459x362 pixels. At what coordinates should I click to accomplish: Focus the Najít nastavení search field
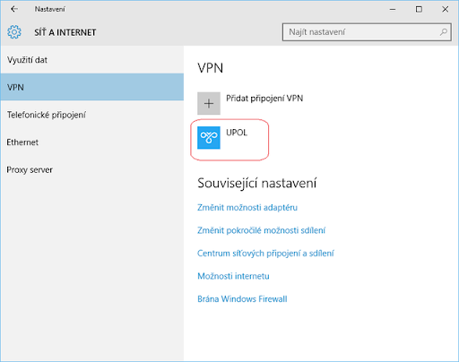pos(367,32)
